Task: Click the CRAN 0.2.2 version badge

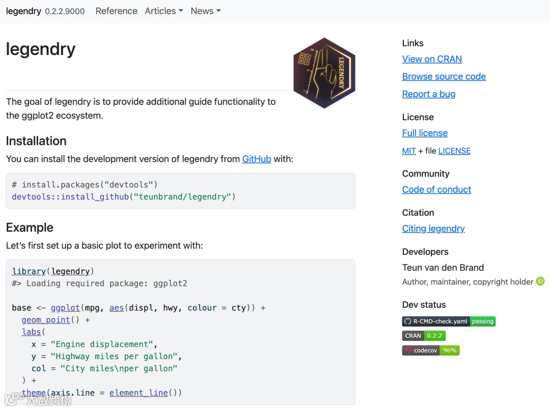Action: (x=424, y=336)
